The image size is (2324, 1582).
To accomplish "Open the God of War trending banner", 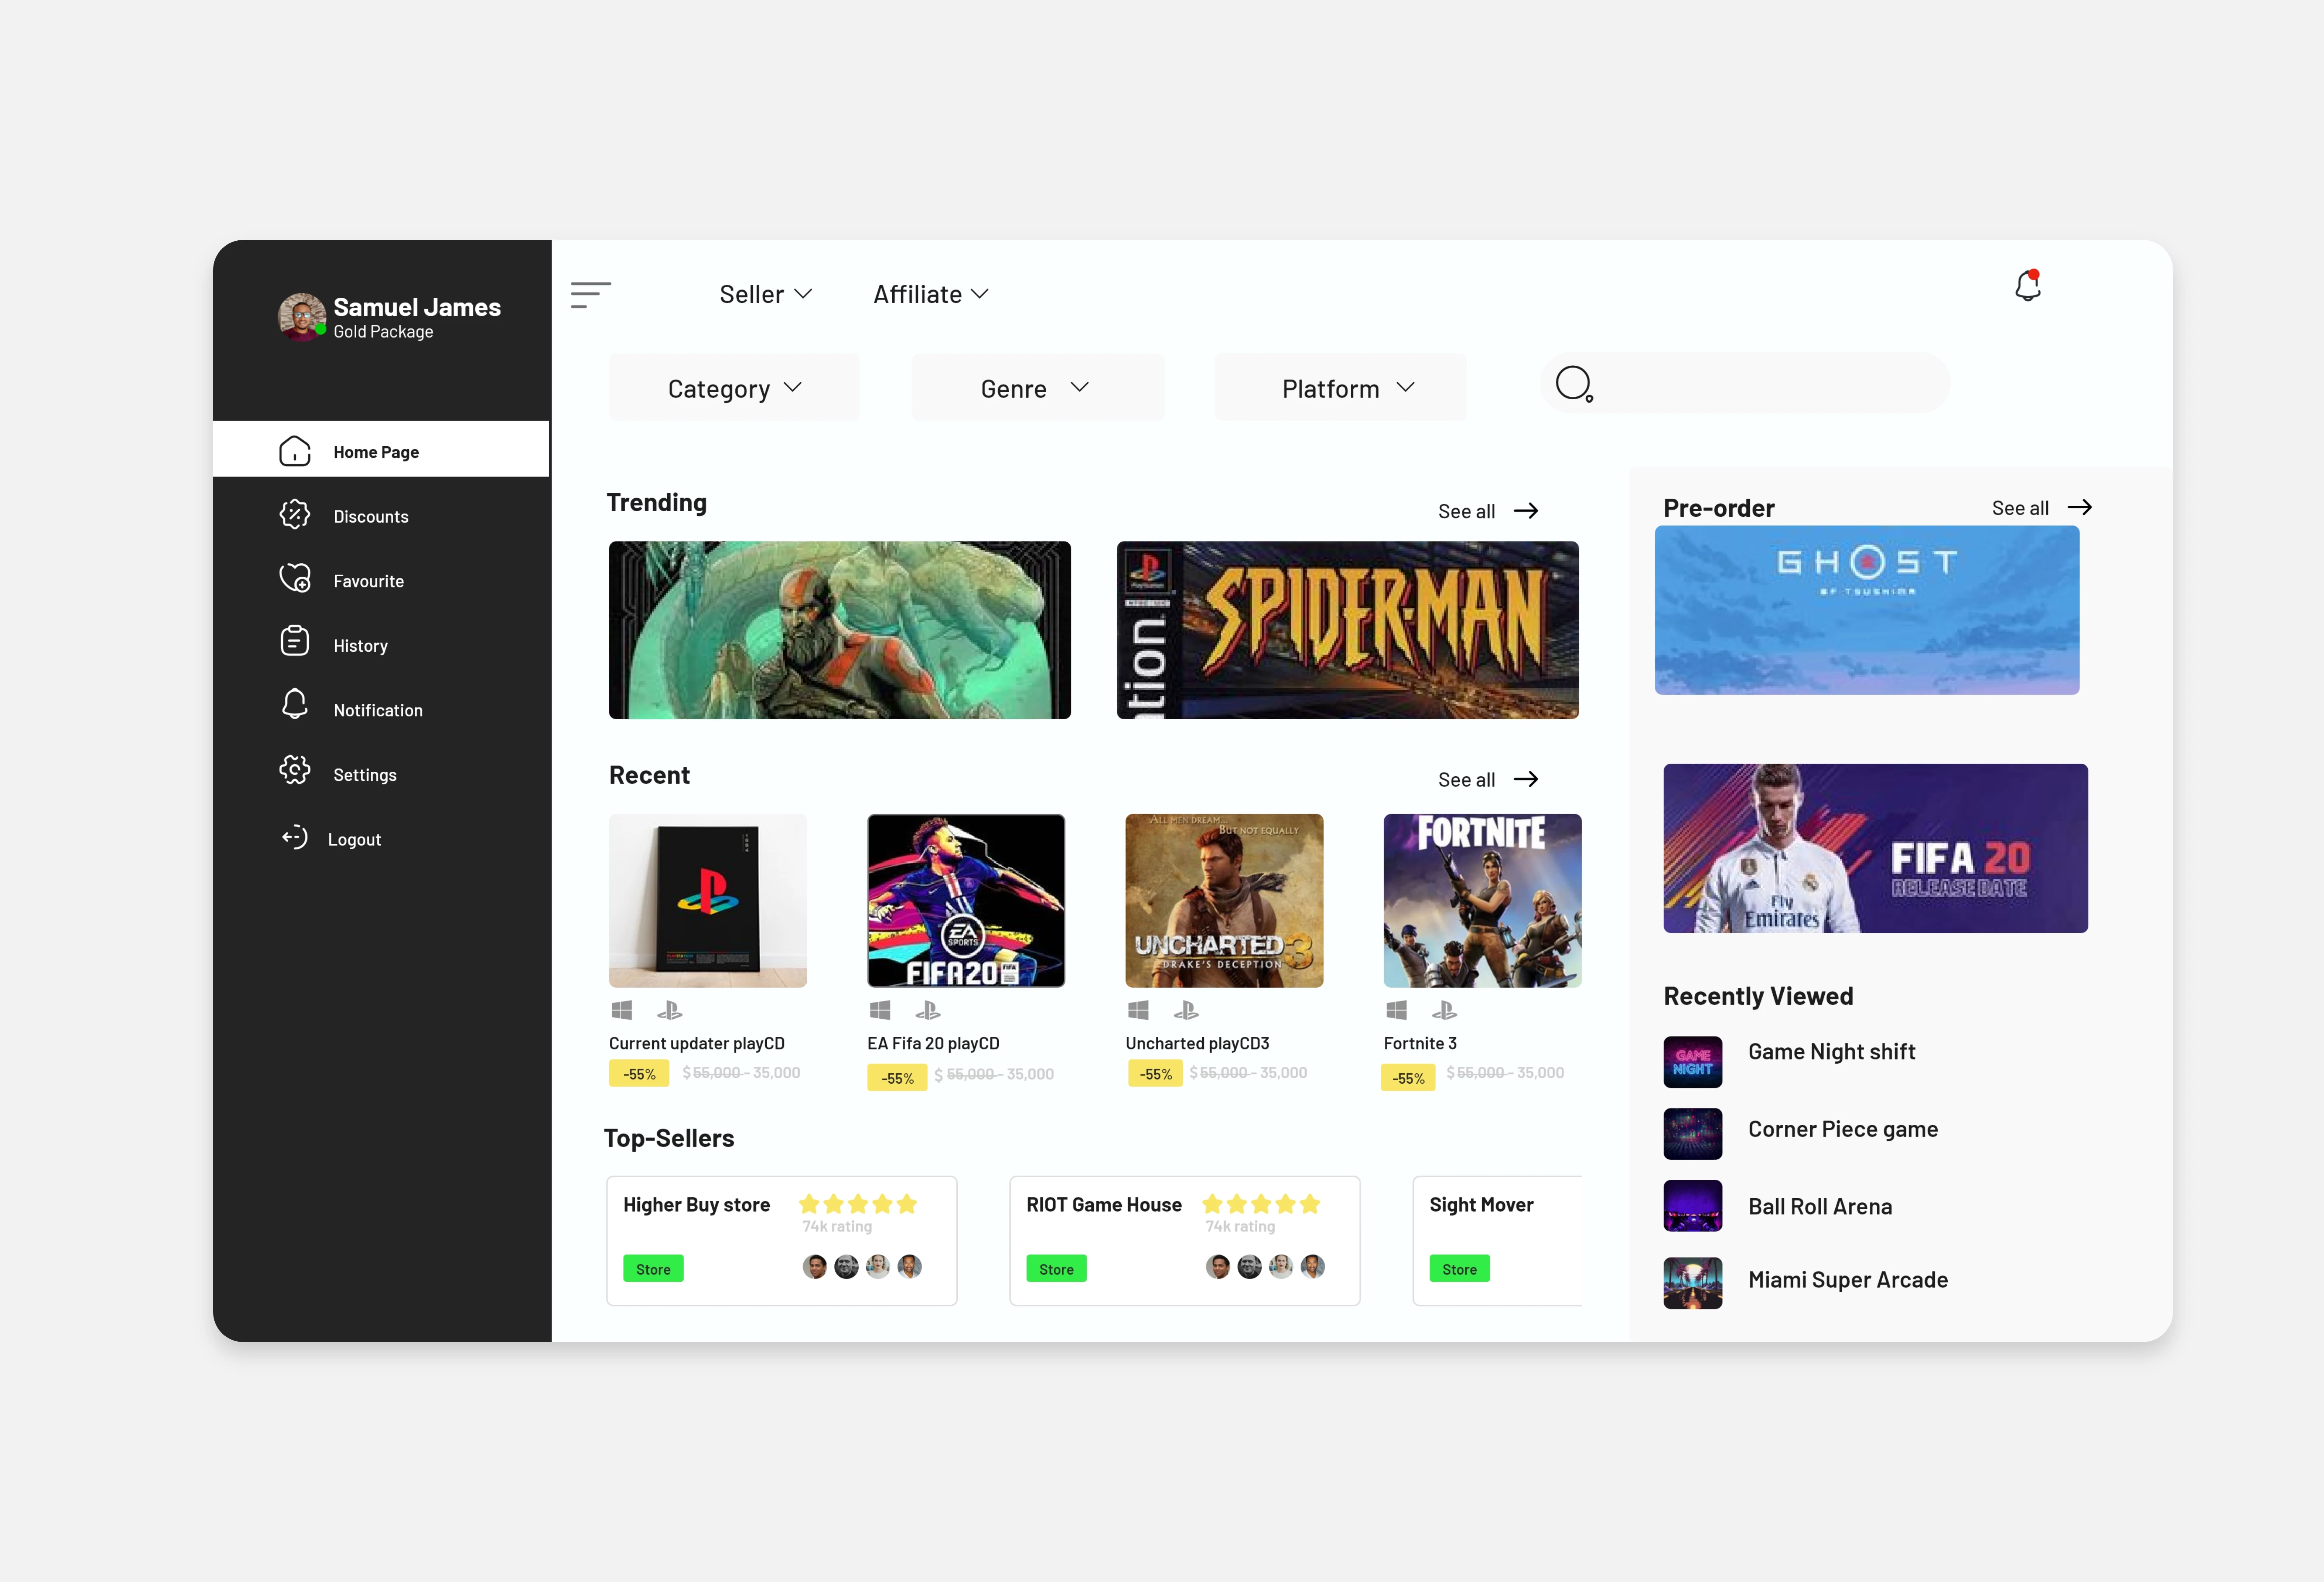I will [x=840, y=630].
